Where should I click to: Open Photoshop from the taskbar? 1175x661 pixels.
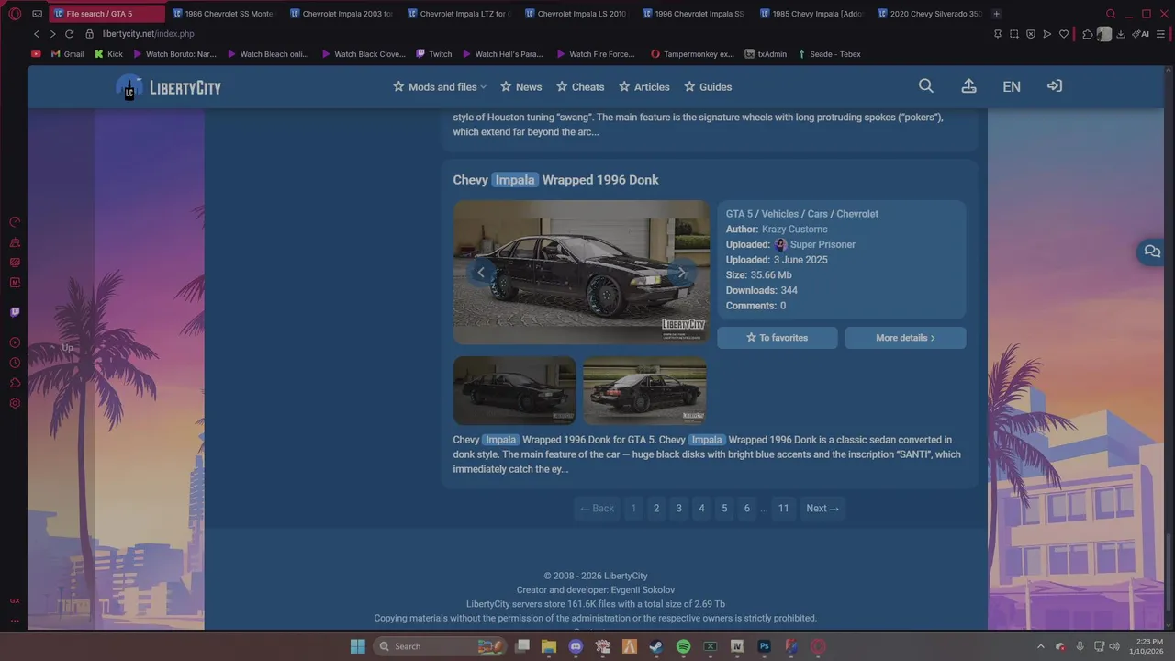764,646
